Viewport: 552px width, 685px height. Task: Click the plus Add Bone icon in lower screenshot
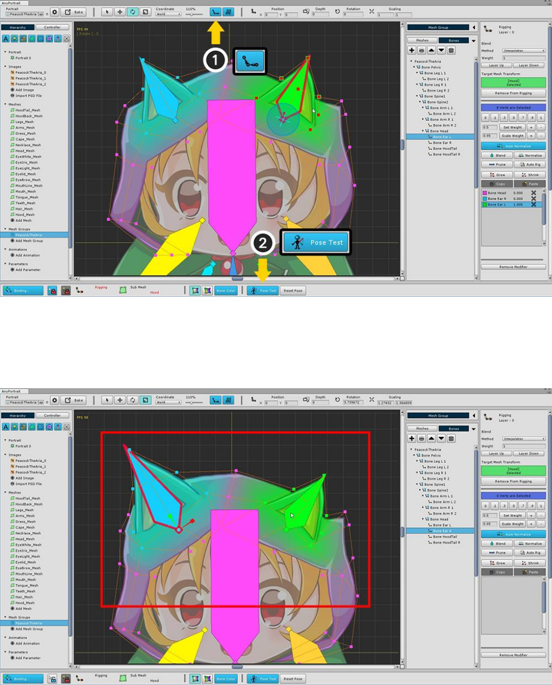coord(412,438)
